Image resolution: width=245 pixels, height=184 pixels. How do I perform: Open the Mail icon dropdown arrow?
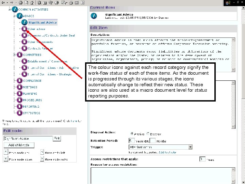click(67, 3)
